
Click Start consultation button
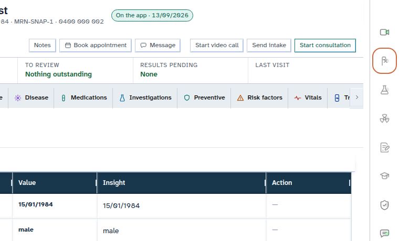(x=325, y=46)
